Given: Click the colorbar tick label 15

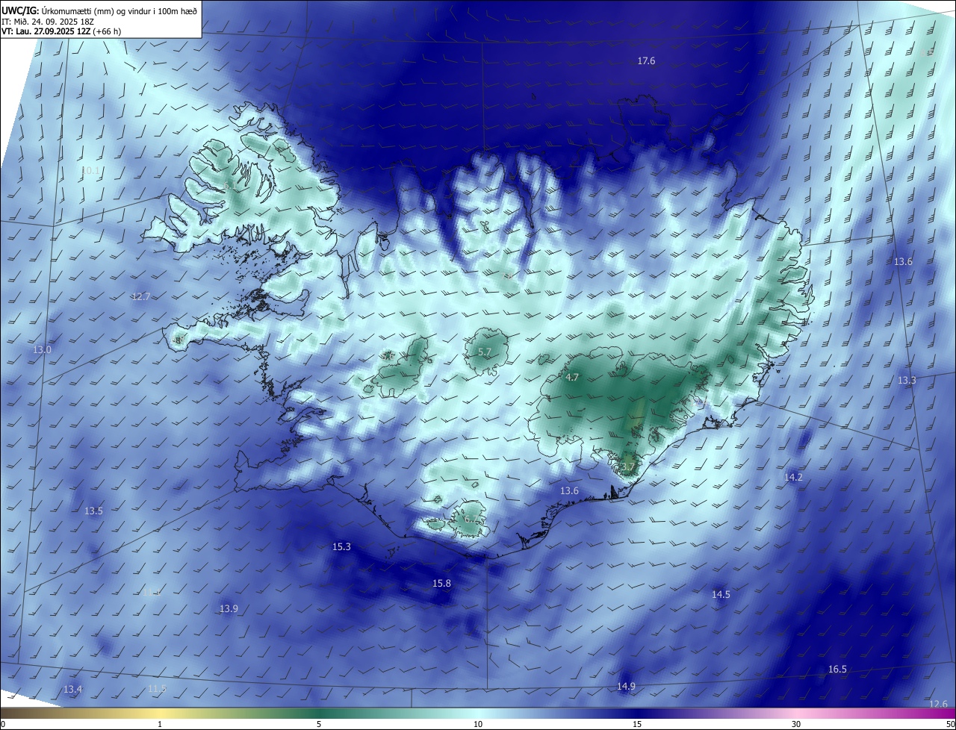Looking at the screenshot, I should (637, 724).
